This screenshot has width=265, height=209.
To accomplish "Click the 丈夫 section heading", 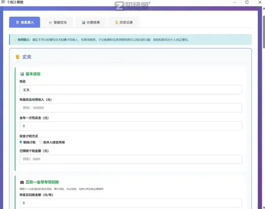I will pos(27,57).
